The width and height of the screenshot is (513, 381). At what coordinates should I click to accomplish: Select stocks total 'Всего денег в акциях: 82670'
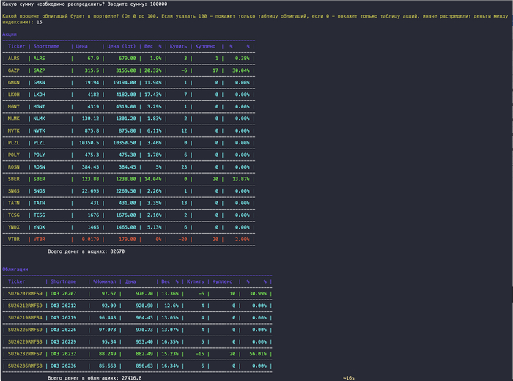coord(86,252)
